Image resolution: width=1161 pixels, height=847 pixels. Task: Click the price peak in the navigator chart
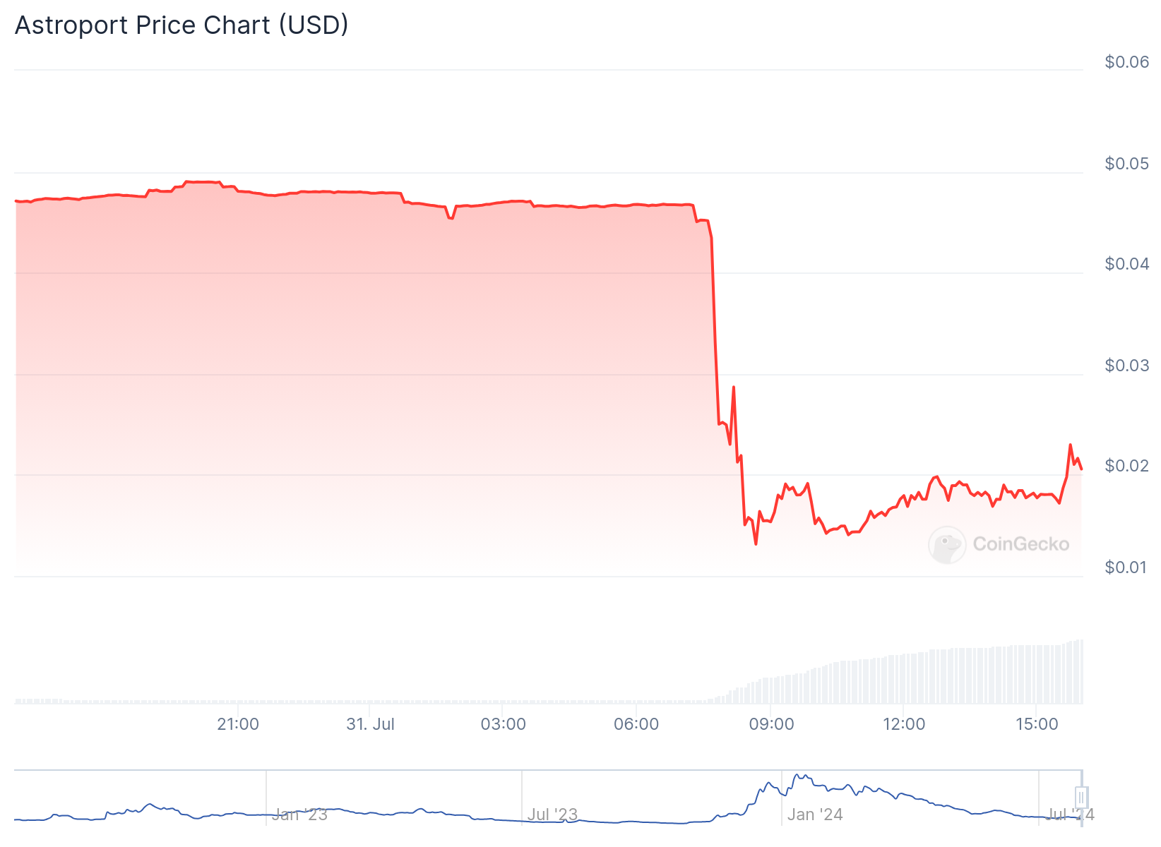coord(799,776)
